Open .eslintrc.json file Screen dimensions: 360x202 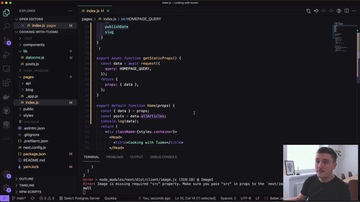click(45, 128)
